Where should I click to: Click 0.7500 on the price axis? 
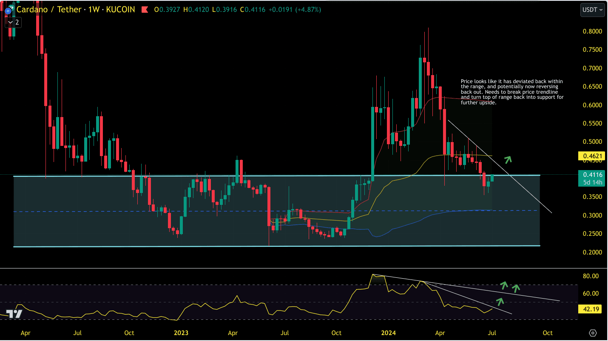coord(591,50)
